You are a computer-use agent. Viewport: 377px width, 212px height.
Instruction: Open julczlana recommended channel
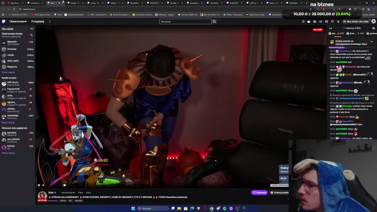[18, 134]
